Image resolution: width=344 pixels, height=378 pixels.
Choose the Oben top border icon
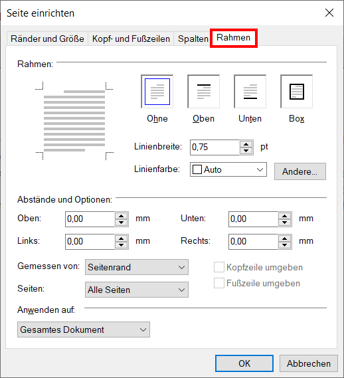click(204, 92)
